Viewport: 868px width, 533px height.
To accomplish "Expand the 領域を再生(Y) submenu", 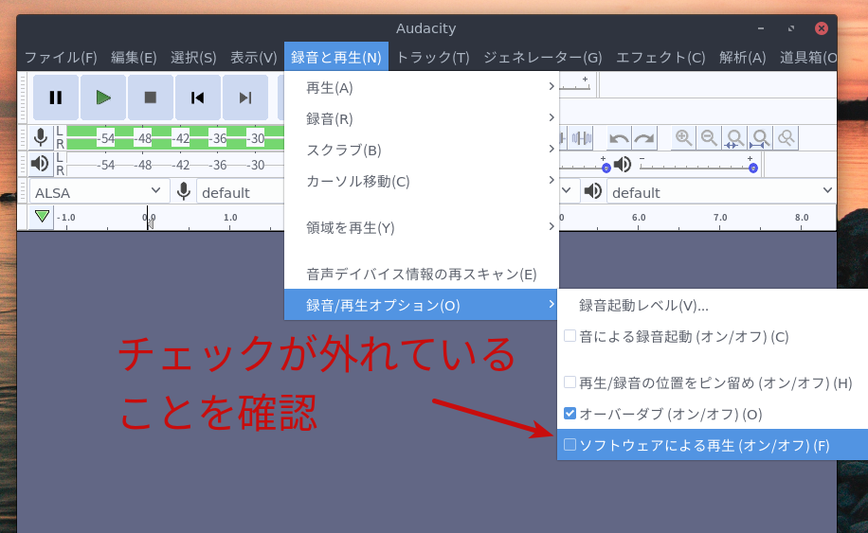I will point(422,227).
